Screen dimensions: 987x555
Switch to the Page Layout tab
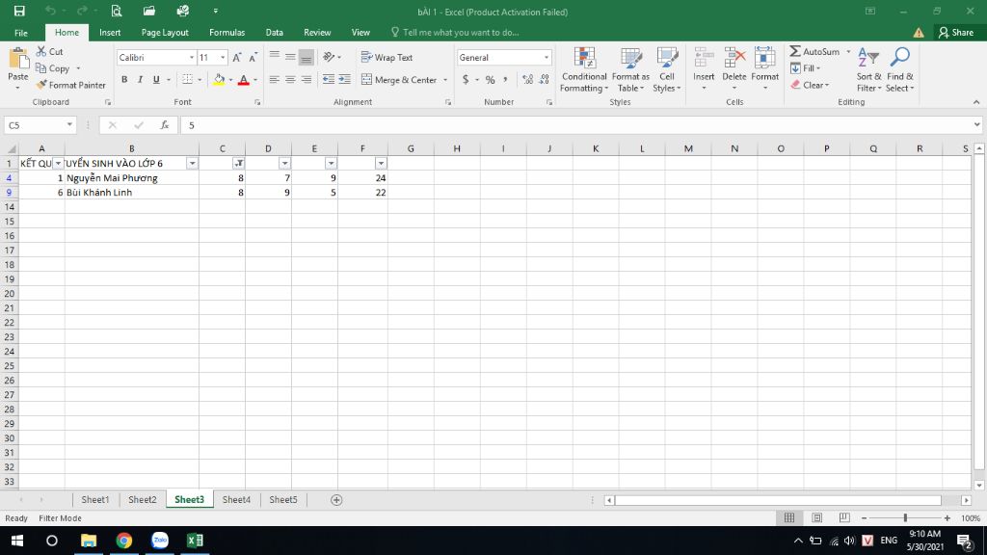(x=165, y=33)
